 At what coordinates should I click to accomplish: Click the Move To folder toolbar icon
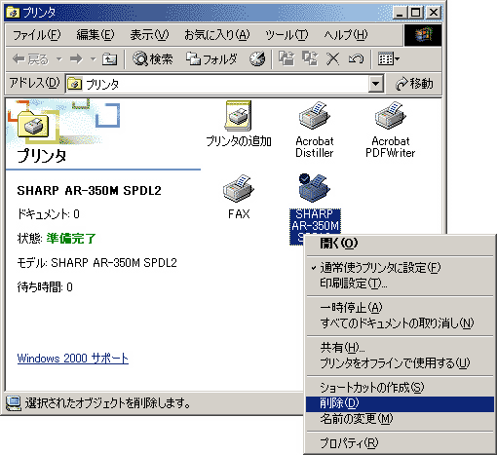pyautogui.click(x=287, y=59)
